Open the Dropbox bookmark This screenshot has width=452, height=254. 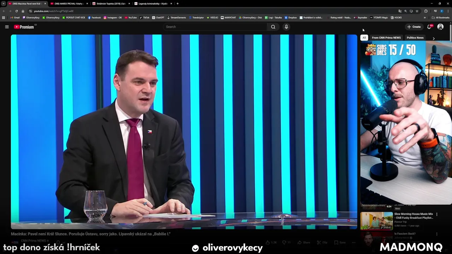click(291, 18)
